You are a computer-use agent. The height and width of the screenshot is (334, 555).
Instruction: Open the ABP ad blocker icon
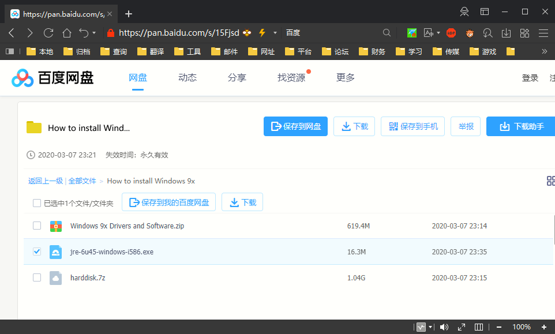451,33
